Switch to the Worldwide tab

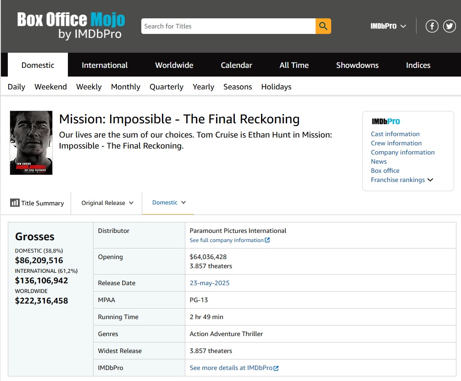(x=174, y=65)
